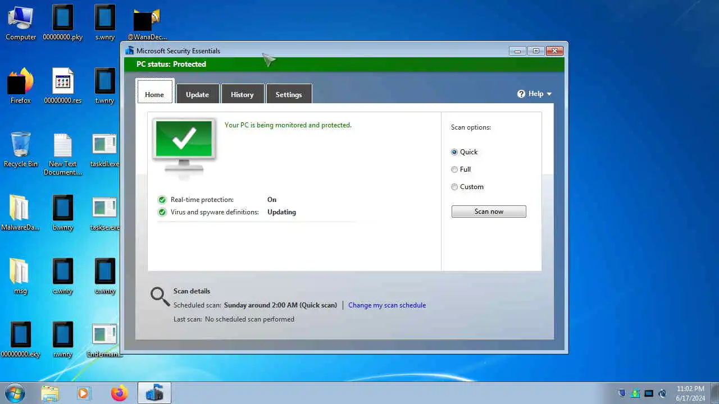Select the b.wnry file icon
Viewport: 719px width, 404px height.
pos(62,213)
